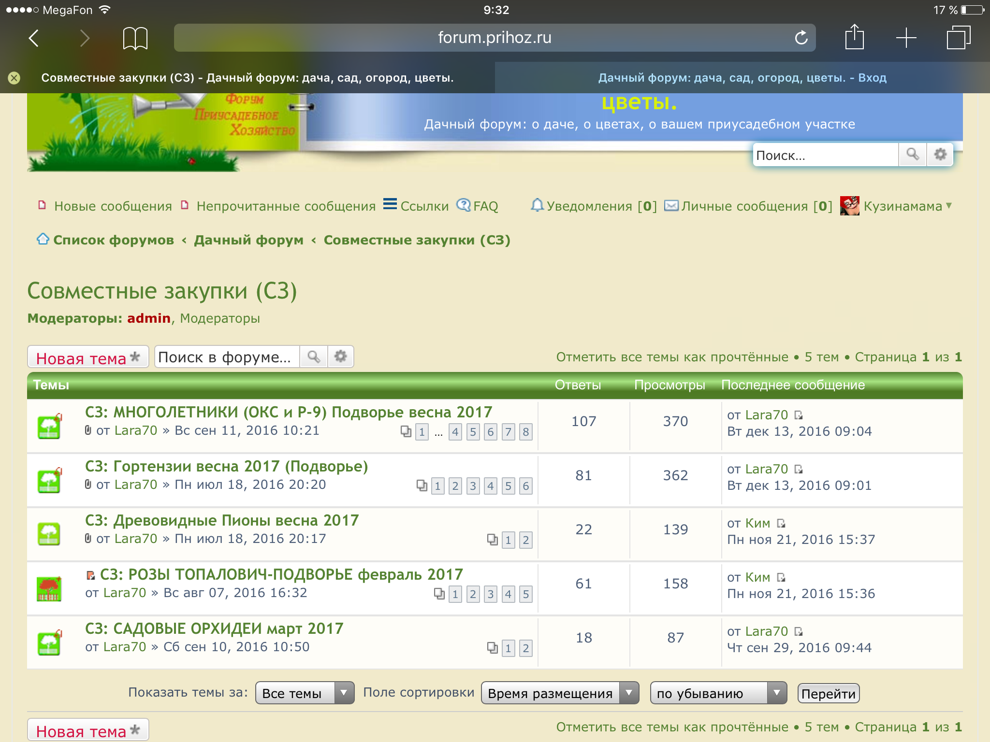Click forum search gear beside Поиск в форуме
The image size is (990, 742).
[x=341, y=357]
